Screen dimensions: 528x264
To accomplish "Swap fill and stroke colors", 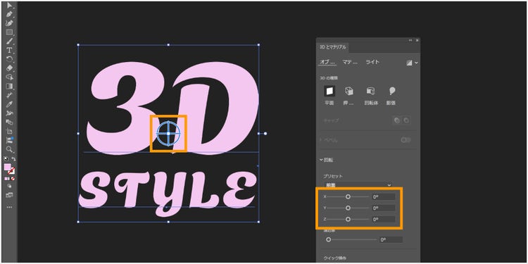I will pyautogui.click(x=14, y=159).
